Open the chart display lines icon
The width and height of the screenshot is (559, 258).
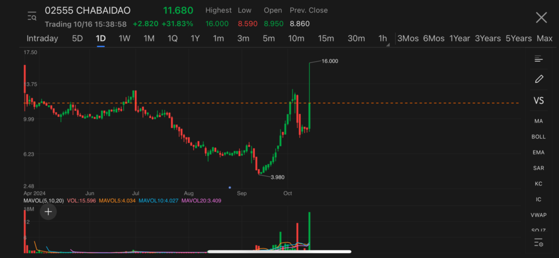pyautogui.click(x=539, y=59)
